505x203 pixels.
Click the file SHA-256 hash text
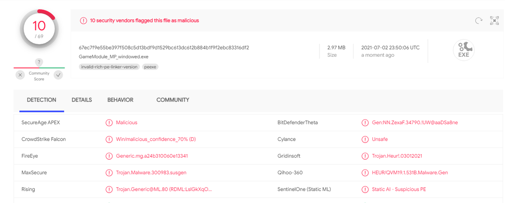(x=164, y=48)
